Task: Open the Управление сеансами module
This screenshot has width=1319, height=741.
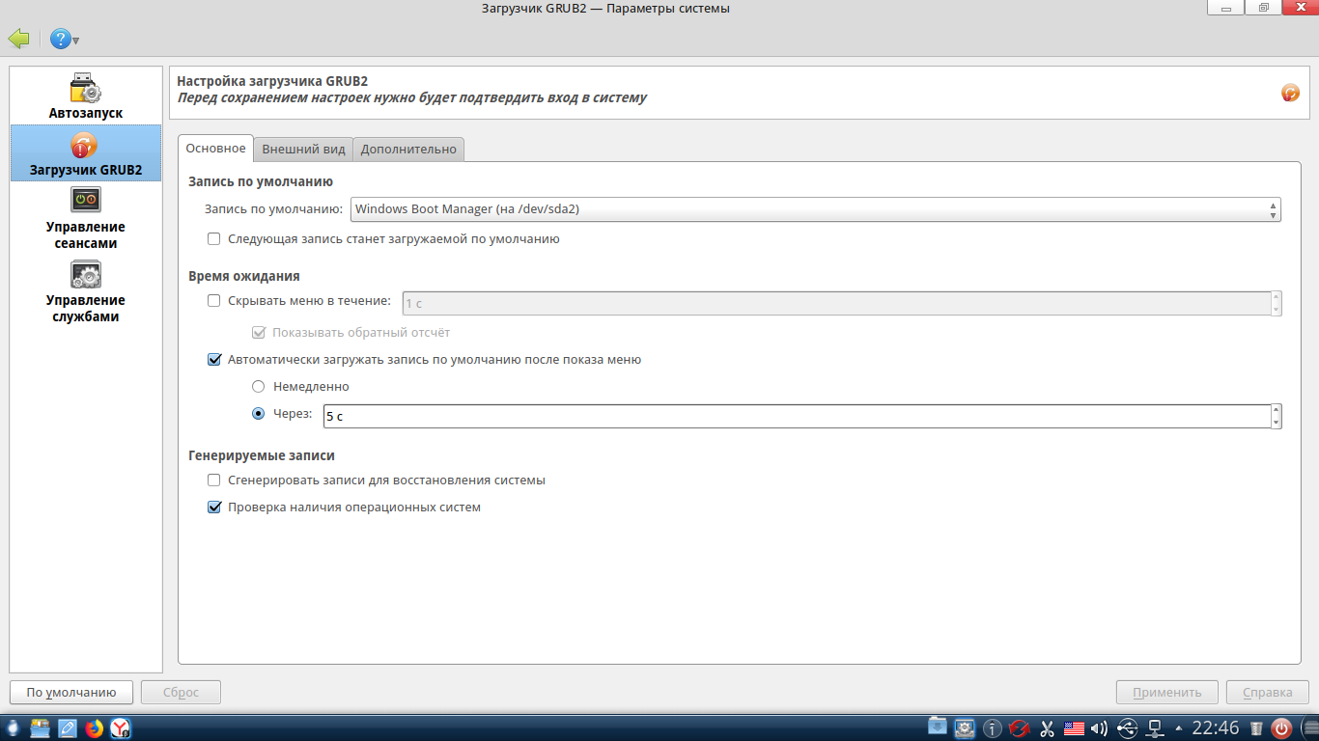Action: (86, 219)
